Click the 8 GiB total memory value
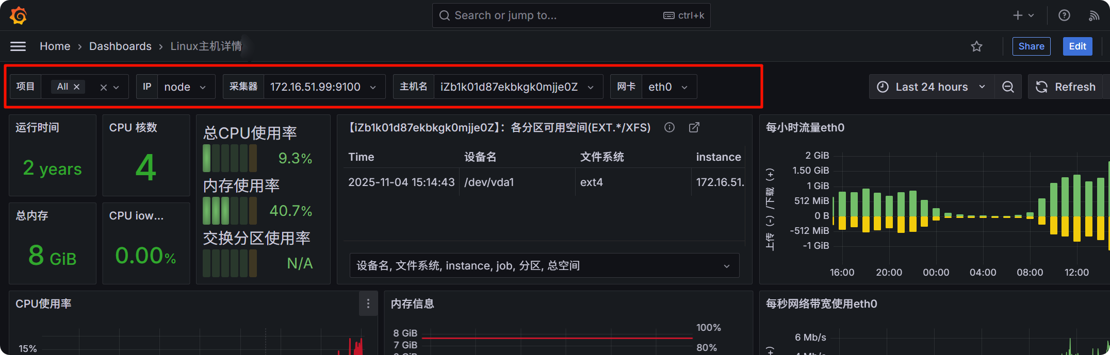 pyautogui.click(x=53, y=256)
